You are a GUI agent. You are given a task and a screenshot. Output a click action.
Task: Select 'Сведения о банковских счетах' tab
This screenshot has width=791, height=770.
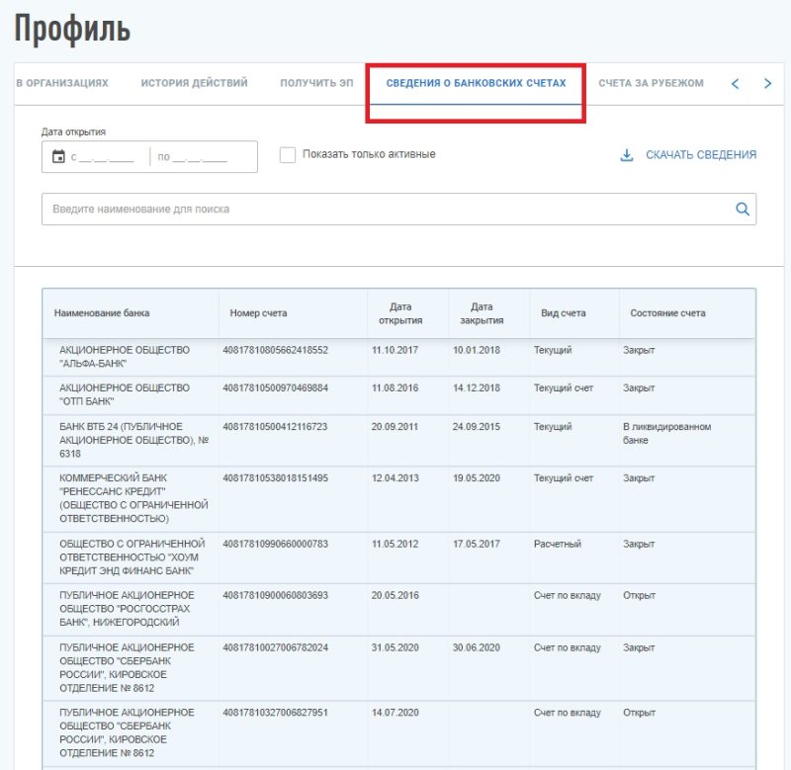476,83
